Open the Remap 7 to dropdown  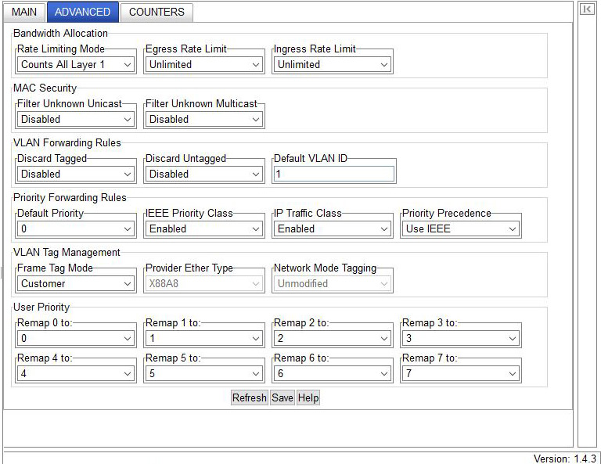pyautogui.click(x=461, y=374)
